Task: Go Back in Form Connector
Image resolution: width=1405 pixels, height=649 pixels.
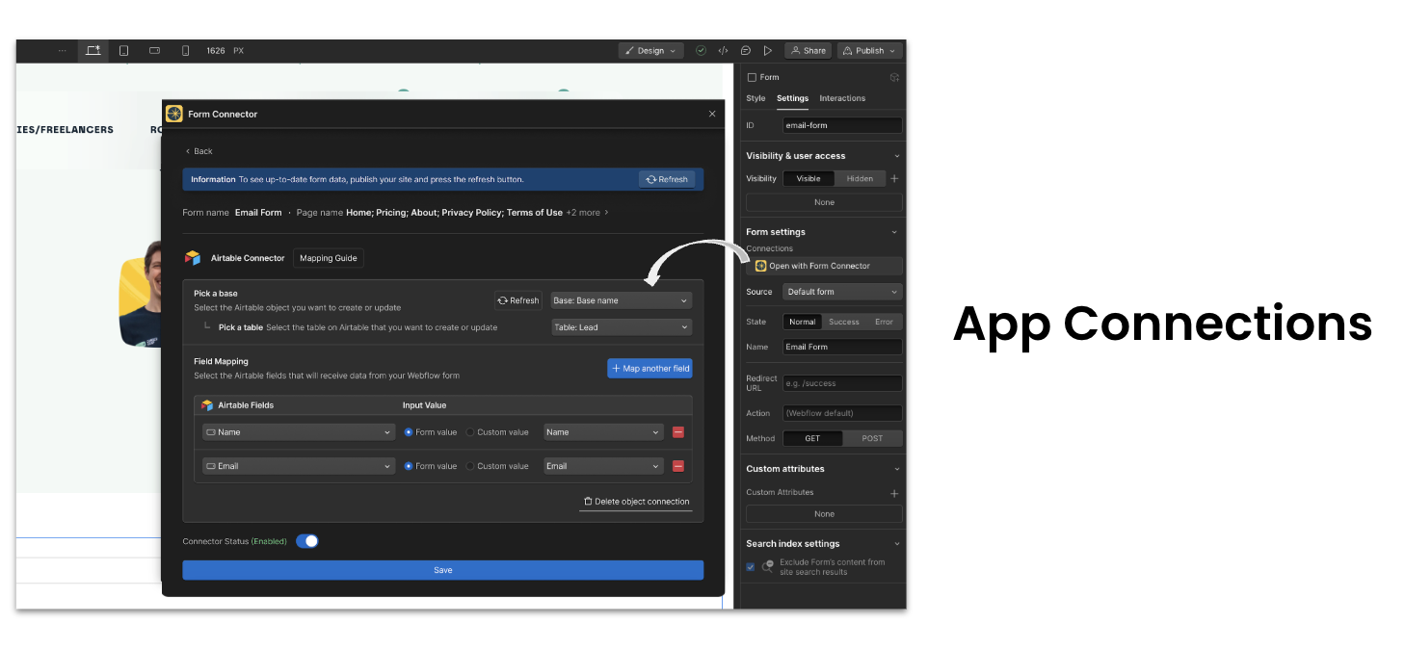Action: (x=199, y=151)
